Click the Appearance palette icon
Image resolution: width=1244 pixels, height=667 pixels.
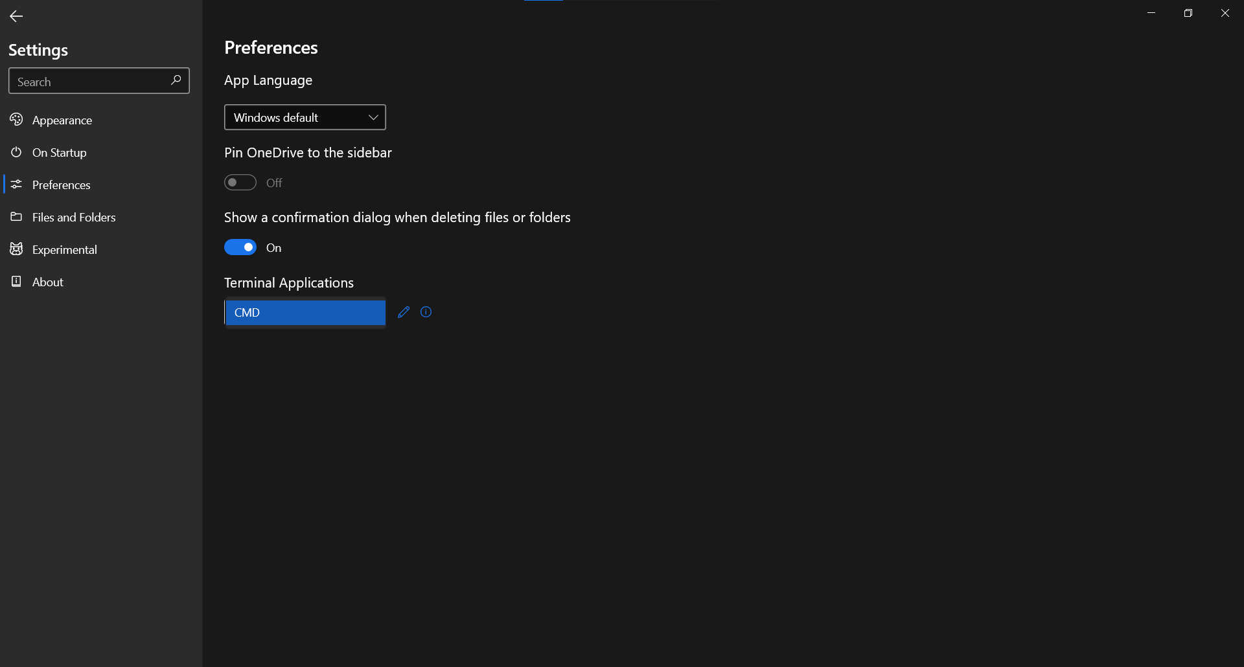16,120
